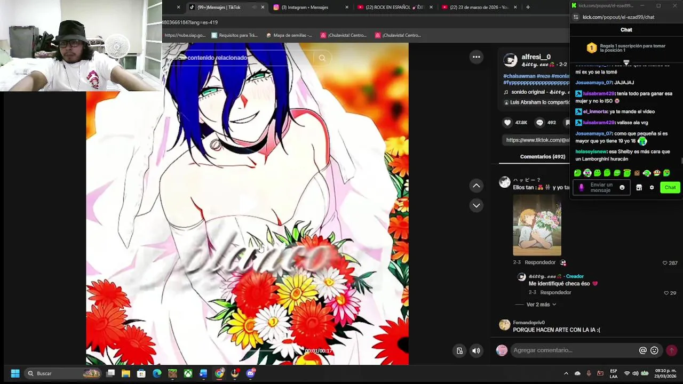
Task: Show hidden system tray icons
Action: (566, 373)
